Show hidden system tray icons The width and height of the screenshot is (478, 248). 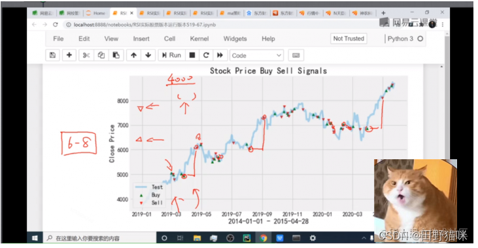(x=364, y=238)
